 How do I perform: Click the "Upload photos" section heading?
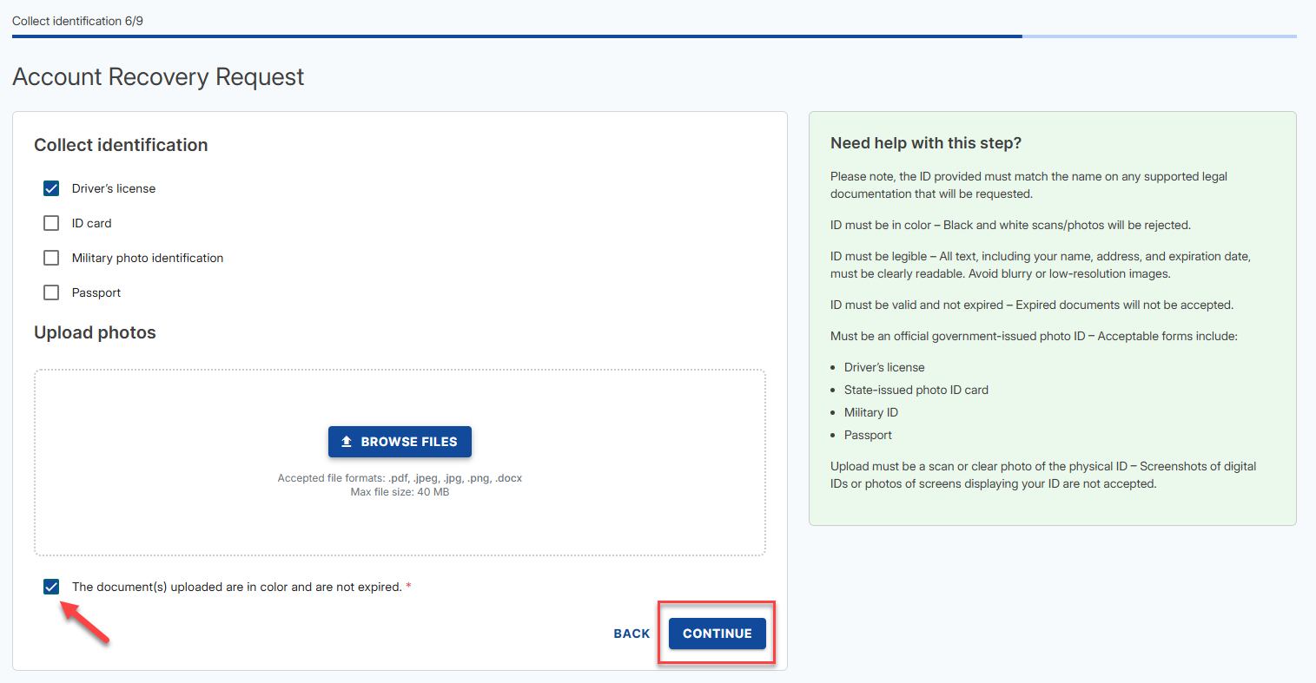coord(95,332)
